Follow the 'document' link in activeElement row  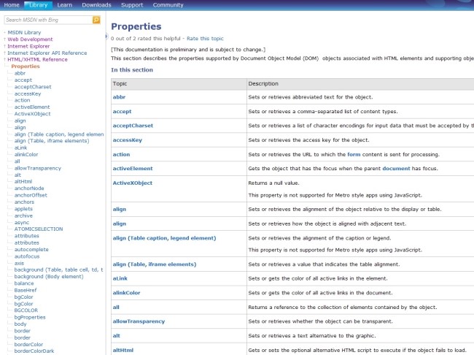tap(396, 168)
